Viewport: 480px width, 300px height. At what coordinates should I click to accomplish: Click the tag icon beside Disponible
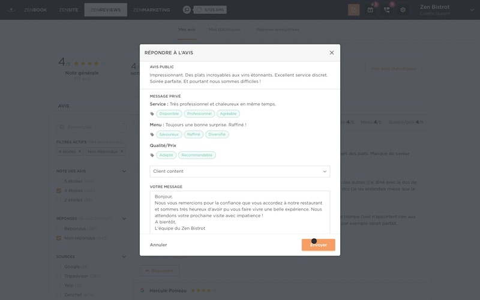click(152, 113)
